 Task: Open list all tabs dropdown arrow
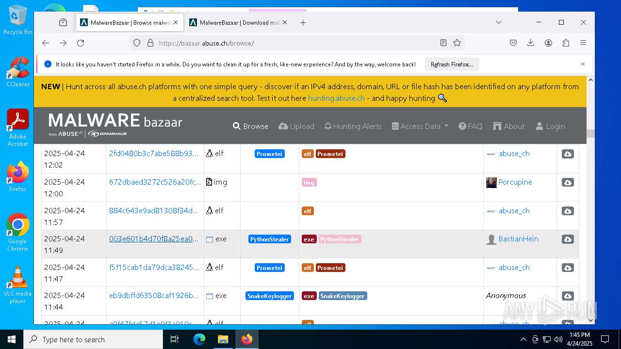point(498,22)
